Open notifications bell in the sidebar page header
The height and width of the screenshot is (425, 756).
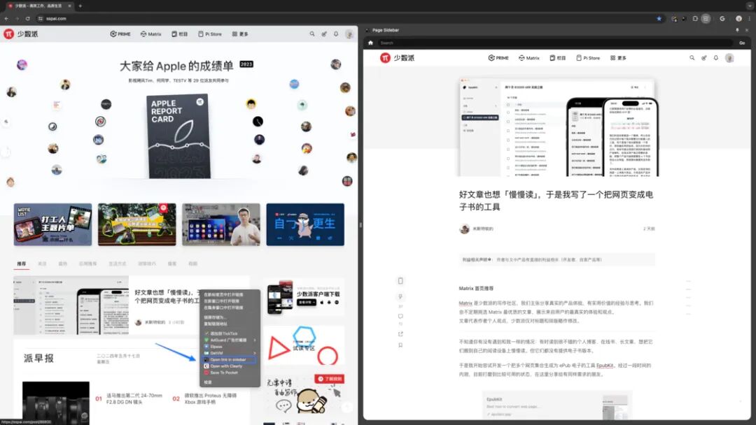tap(716, 58)
